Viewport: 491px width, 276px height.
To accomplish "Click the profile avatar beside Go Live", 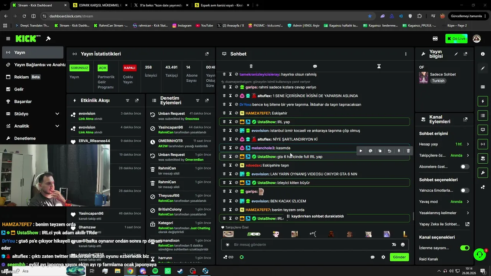I will [477, 39].
